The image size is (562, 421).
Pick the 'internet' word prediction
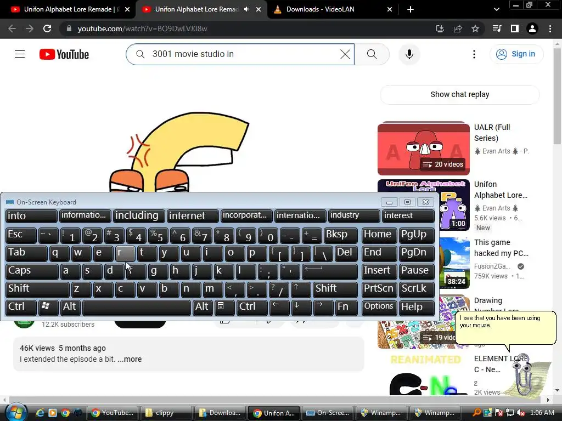[x=193, y=216]
